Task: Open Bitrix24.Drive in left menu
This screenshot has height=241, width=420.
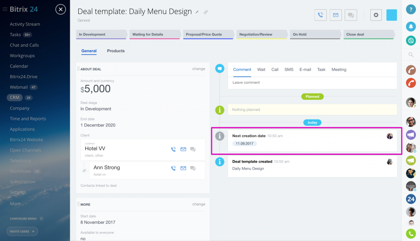Action: [x=23, y=77]
